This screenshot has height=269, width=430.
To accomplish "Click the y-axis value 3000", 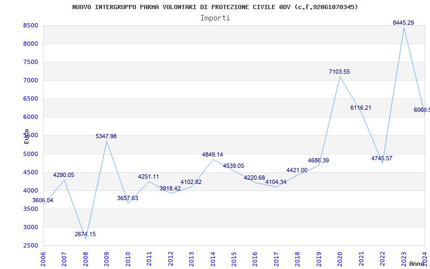I will click(x=31, y=227).
